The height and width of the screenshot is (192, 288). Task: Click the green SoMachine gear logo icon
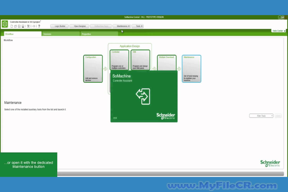tap(5, 24)
